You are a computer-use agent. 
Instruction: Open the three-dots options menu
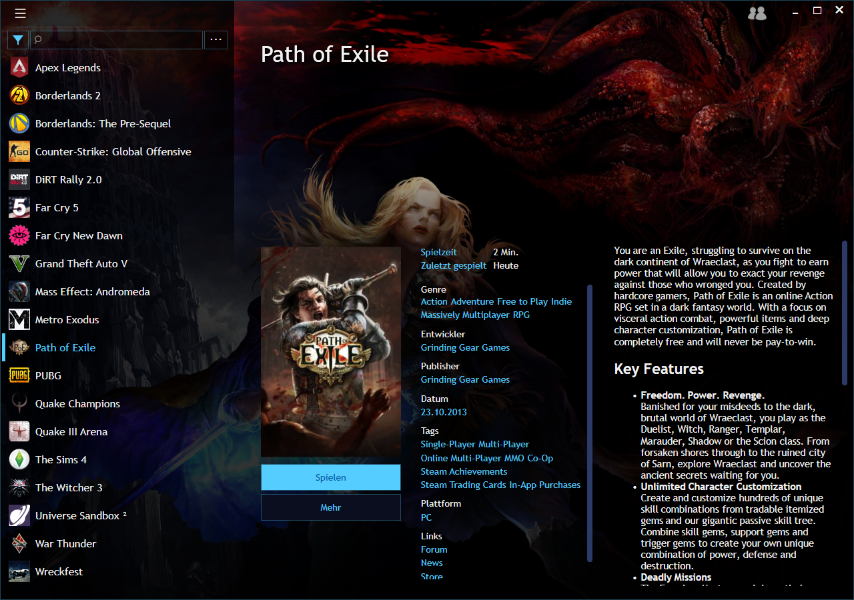click(x=216, y=40)
